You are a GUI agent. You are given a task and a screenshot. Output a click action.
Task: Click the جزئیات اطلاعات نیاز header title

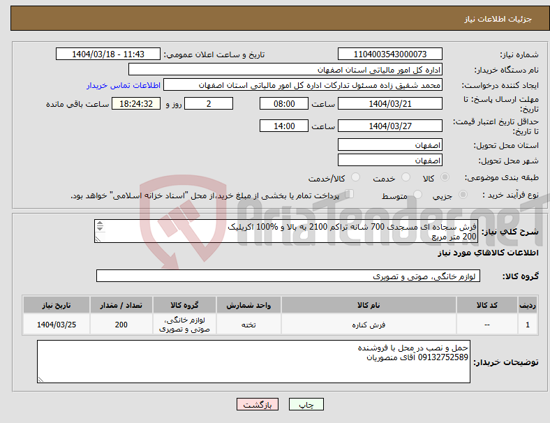tap(498, 19)
